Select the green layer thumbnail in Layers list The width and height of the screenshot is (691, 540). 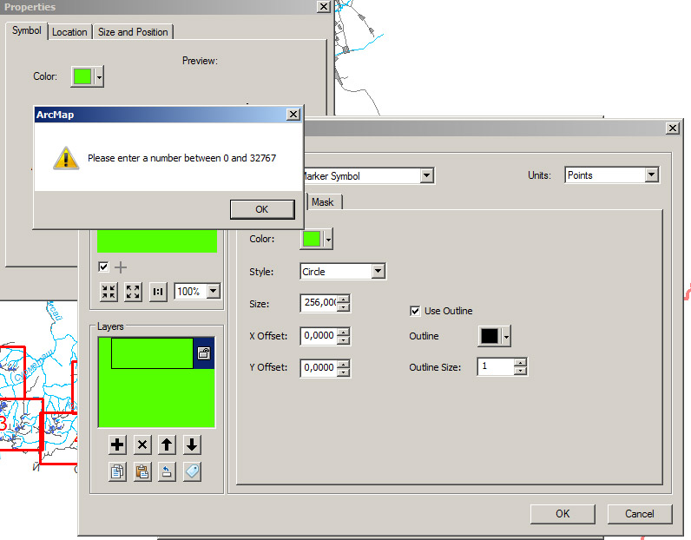coord(152,353)
